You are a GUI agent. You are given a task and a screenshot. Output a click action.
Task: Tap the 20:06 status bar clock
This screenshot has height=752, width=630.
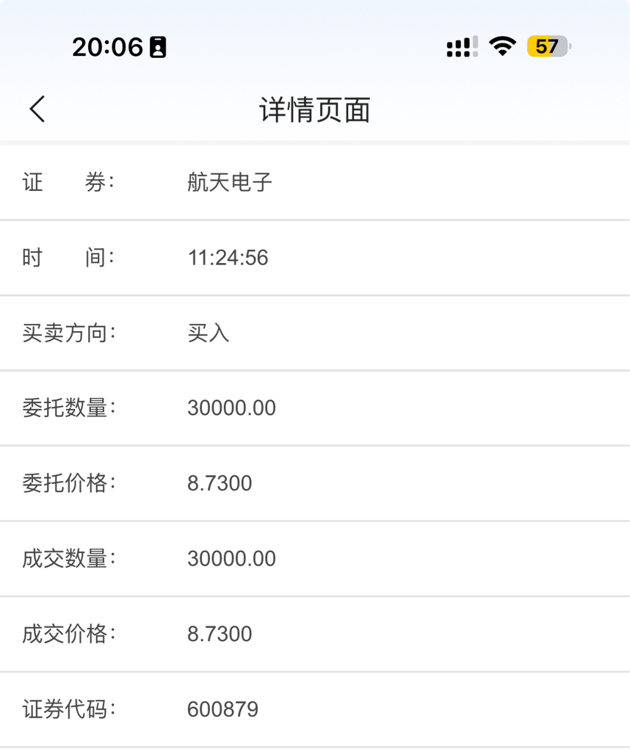[x=107, y=47]
